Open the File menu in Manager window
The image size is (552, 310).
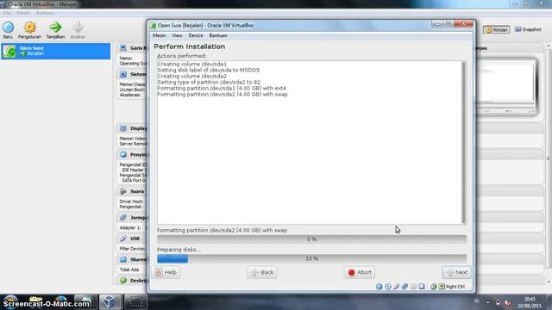[7, 13]
